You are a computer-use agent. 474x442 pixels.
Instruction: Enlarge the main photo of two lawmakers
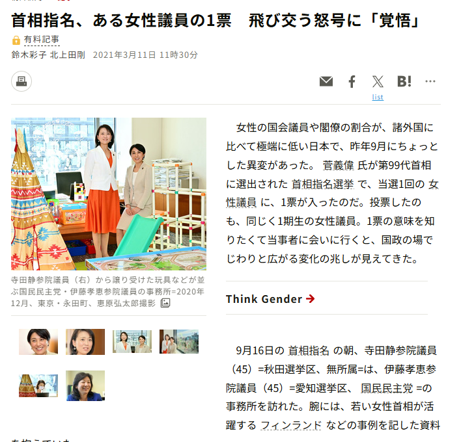(x=109, y=194)
